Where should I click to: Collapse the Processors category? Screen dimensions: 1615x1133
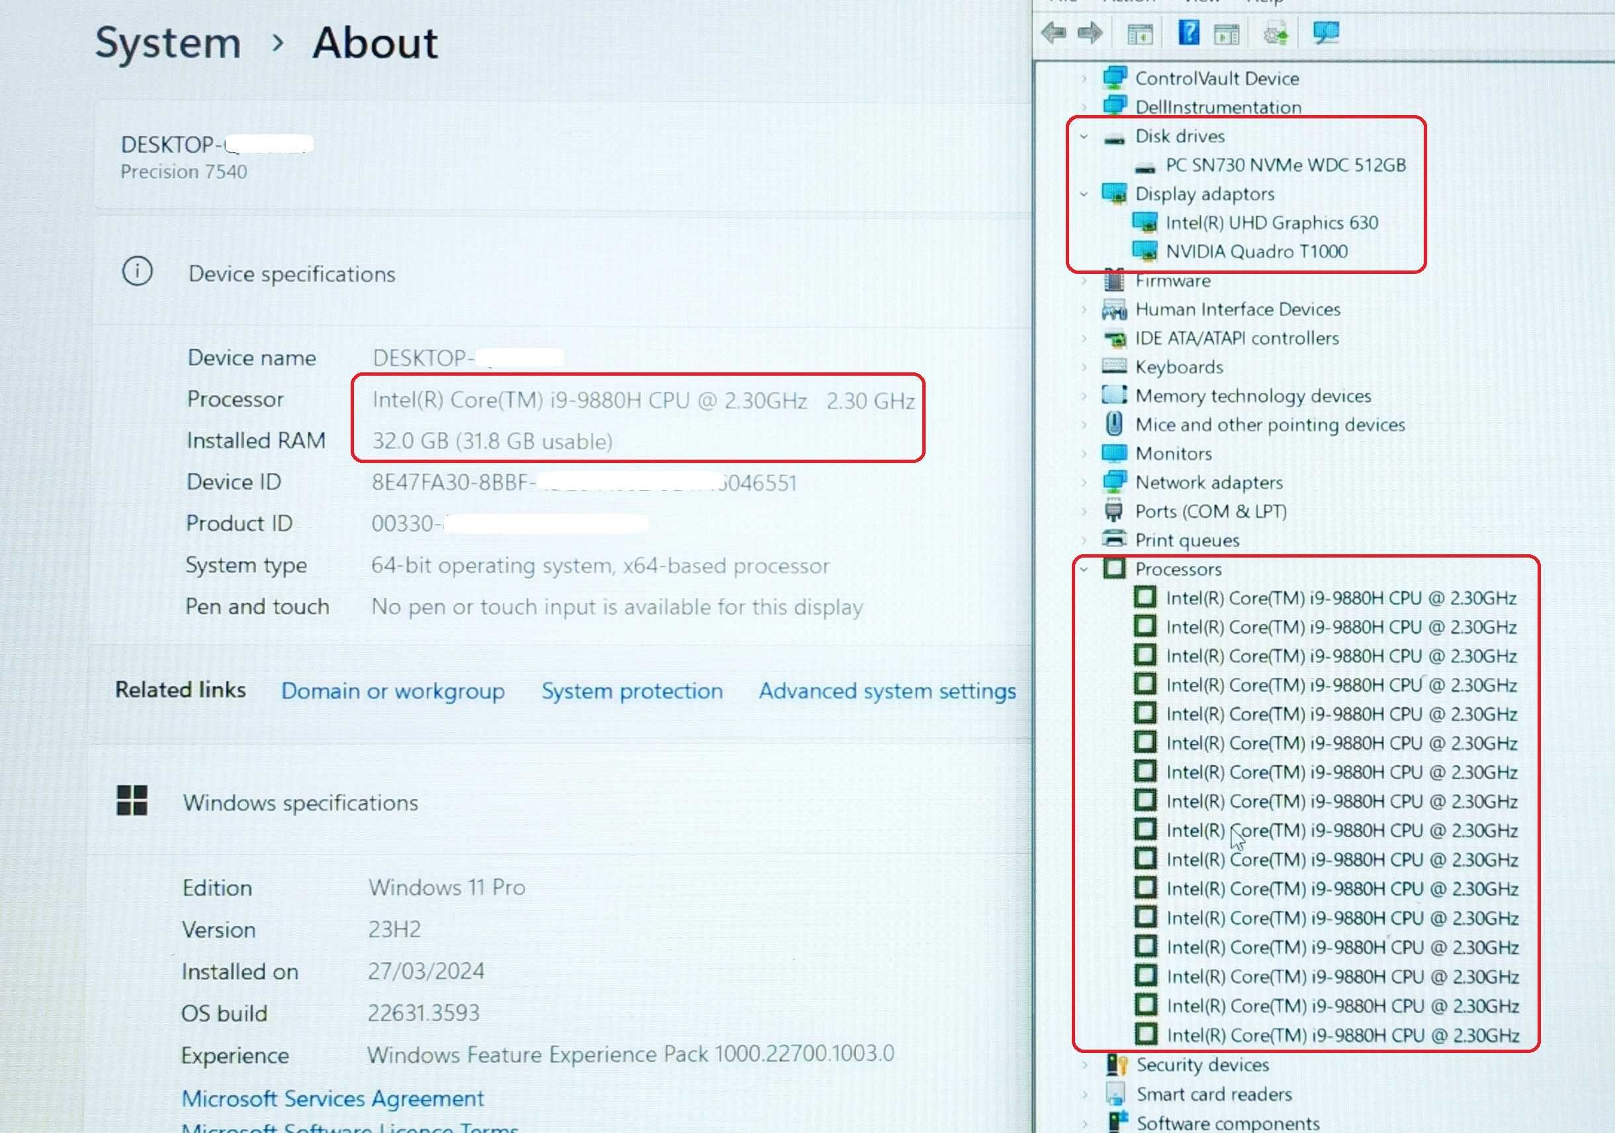pos(1084,569)
